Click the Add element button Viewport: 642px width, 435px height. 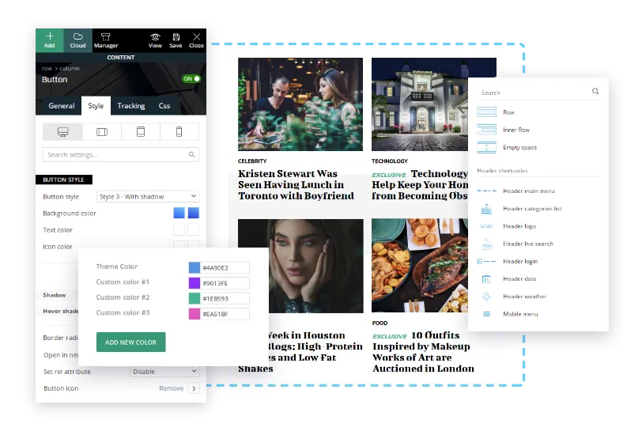click(50, 40)
